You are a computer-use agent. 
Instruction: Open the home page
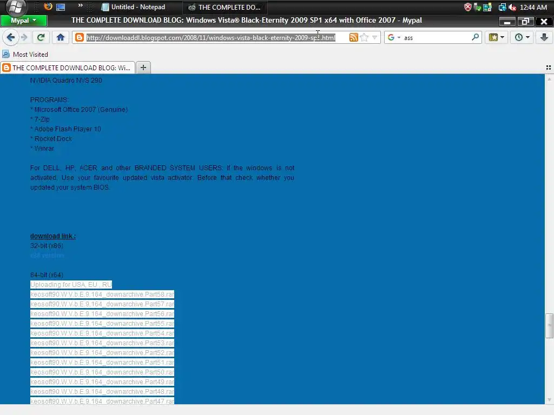coord(61,37)
